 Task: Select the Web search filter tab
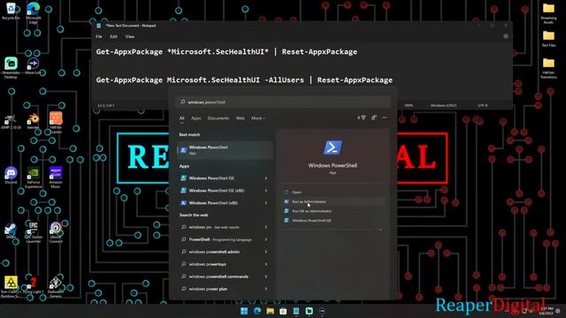[240, 118]
